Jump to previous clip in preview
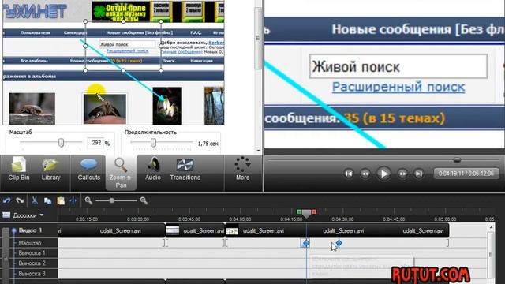This screenshot has height=284, width=505. coord(349,174)
